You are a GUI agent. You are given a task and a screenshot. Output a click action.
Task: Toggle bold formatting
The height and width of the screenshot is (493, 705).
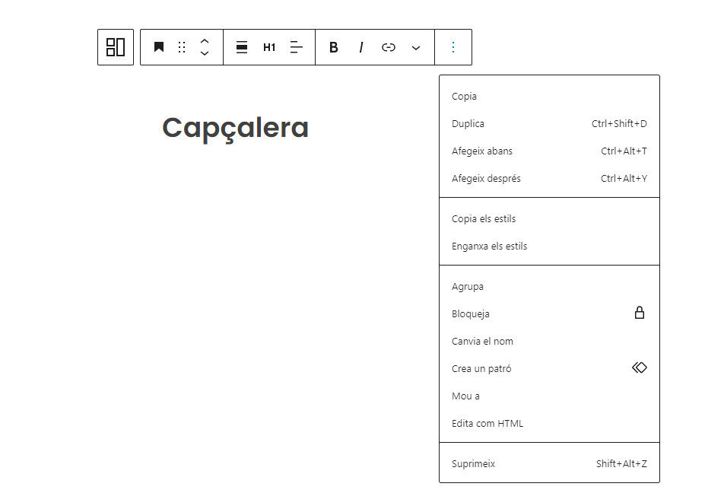(x=333, y=47)
